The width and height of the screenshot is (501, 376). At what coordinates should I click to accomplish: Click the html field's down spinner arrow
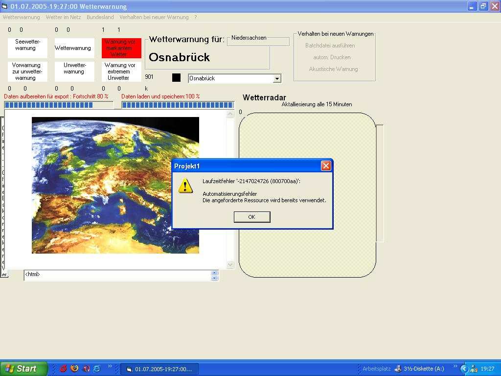(x=214, y=278)
